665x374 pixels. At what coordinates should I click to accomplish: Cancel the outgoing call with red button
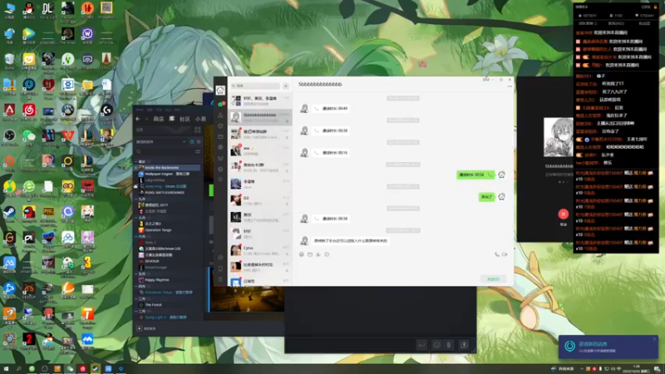(564, 214)
